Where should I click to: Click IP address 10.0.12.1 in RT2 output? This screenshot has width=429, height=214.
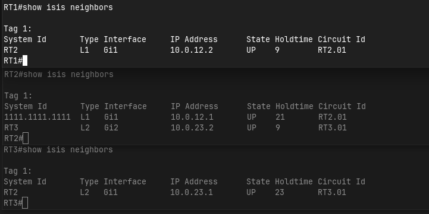(x=192, y=117)
